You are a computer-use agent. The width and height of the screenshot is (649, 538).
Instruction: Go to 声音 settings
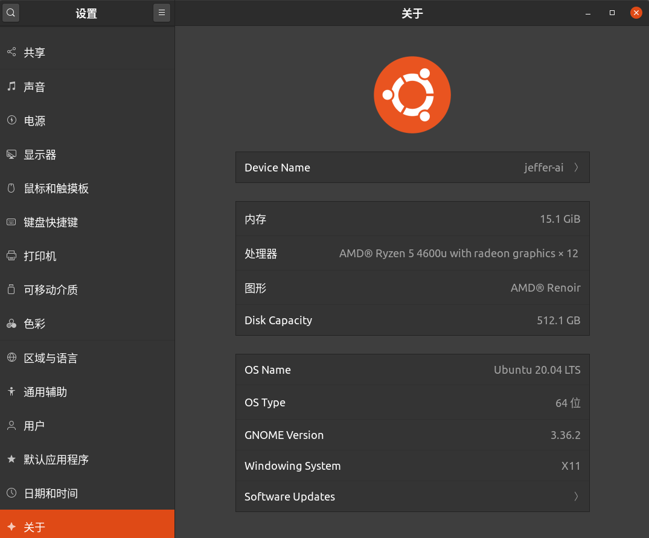(88, 87)
